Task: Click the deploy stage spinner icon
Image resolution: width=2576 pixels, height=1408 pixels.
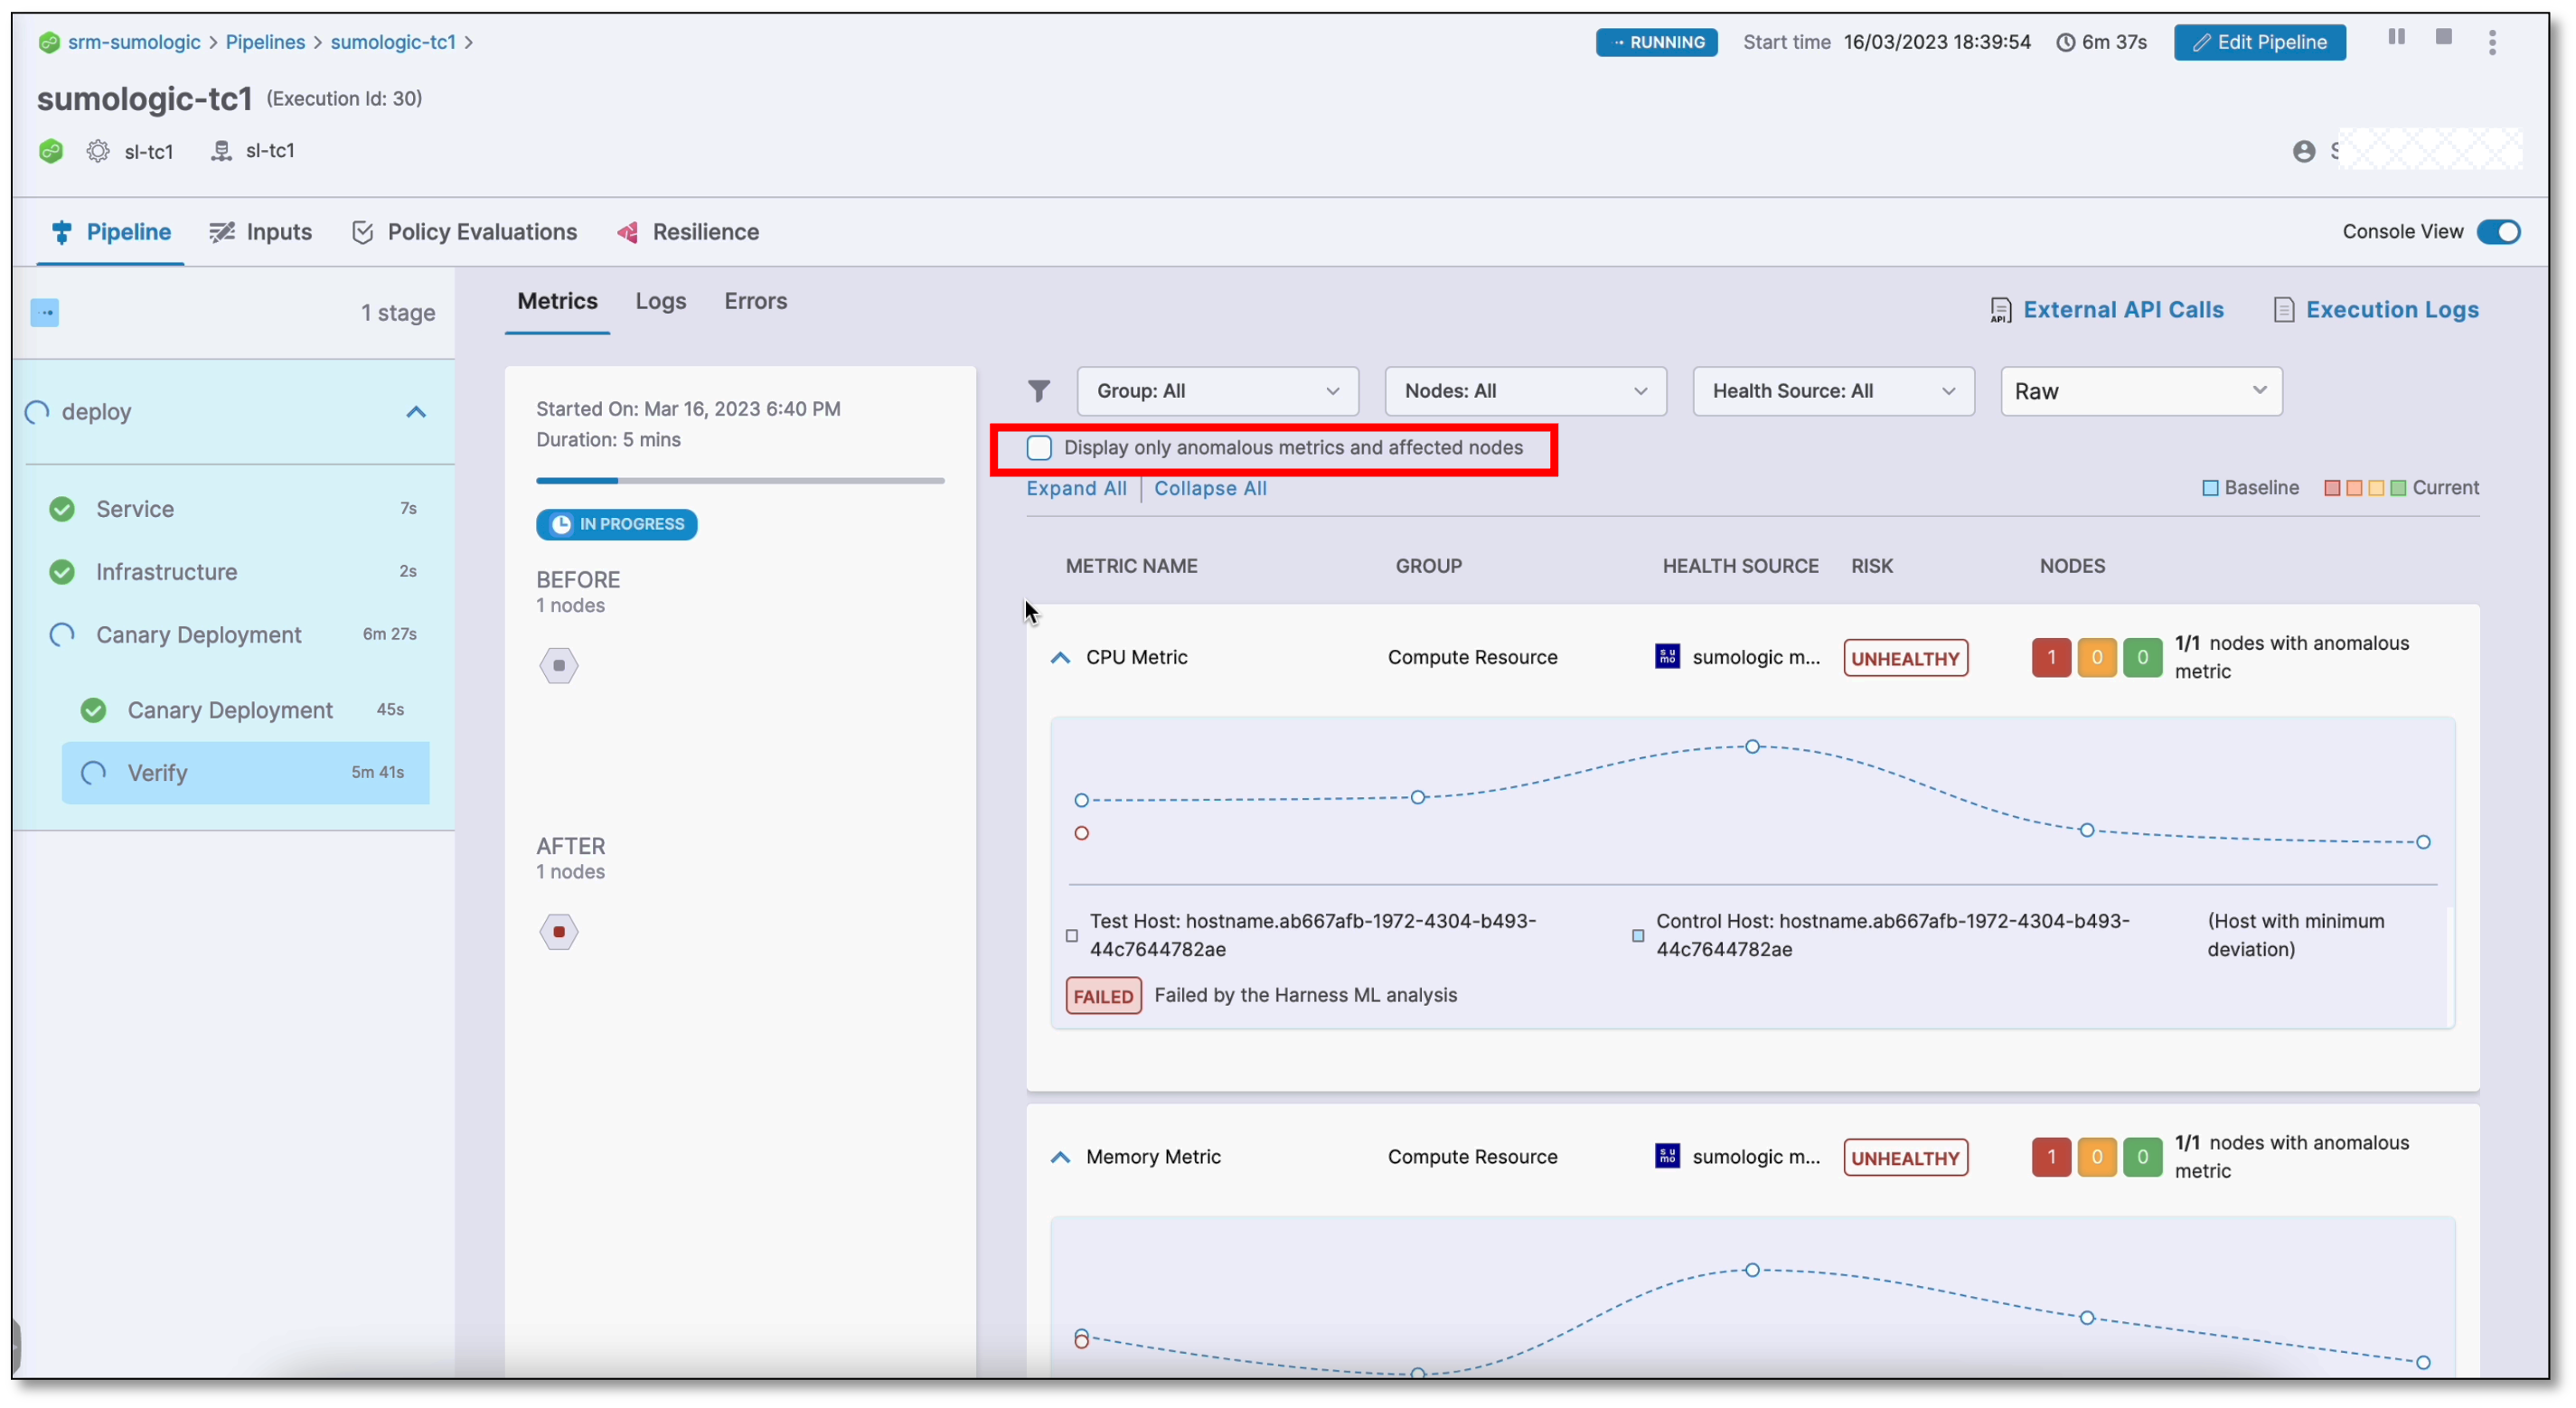Action: tap(37, 412)
